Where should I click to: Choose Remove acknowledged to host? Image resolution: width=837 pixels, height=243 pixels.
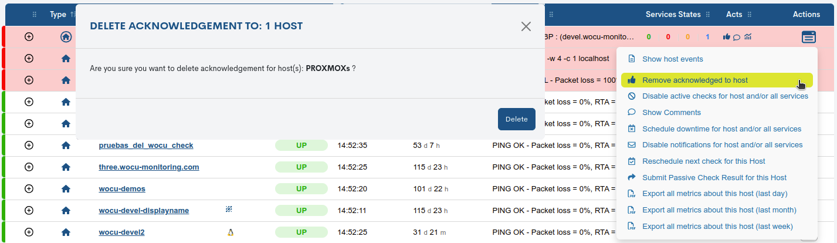(694, 80)
